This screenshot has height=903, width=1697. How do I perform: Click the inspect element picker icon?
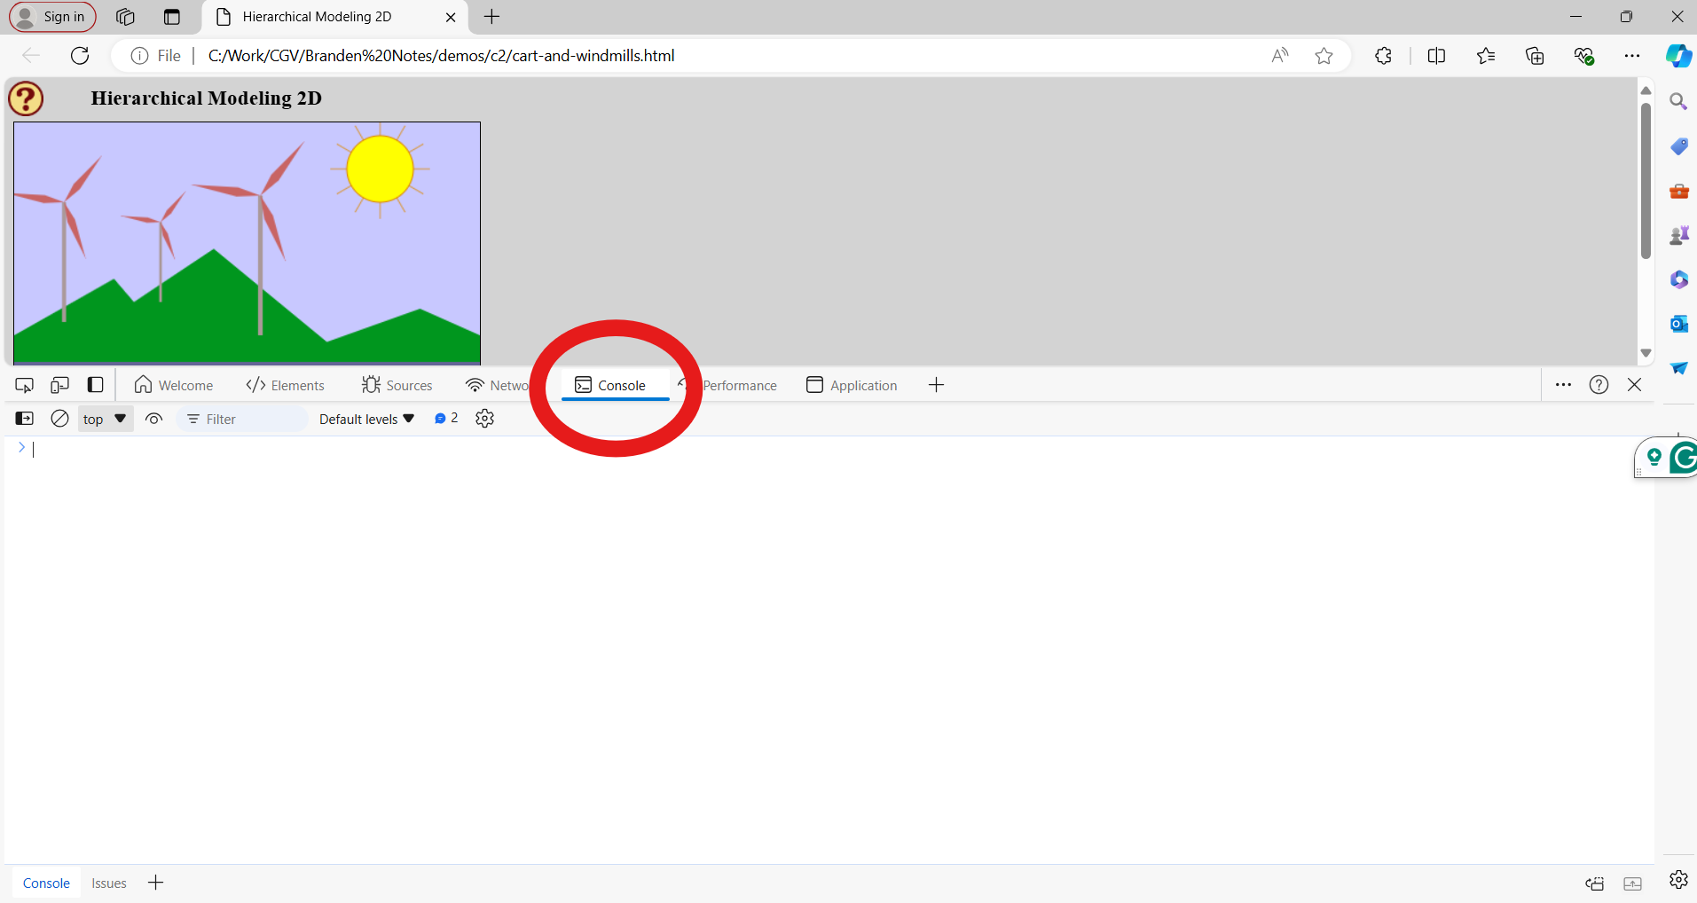coord(25,385)
